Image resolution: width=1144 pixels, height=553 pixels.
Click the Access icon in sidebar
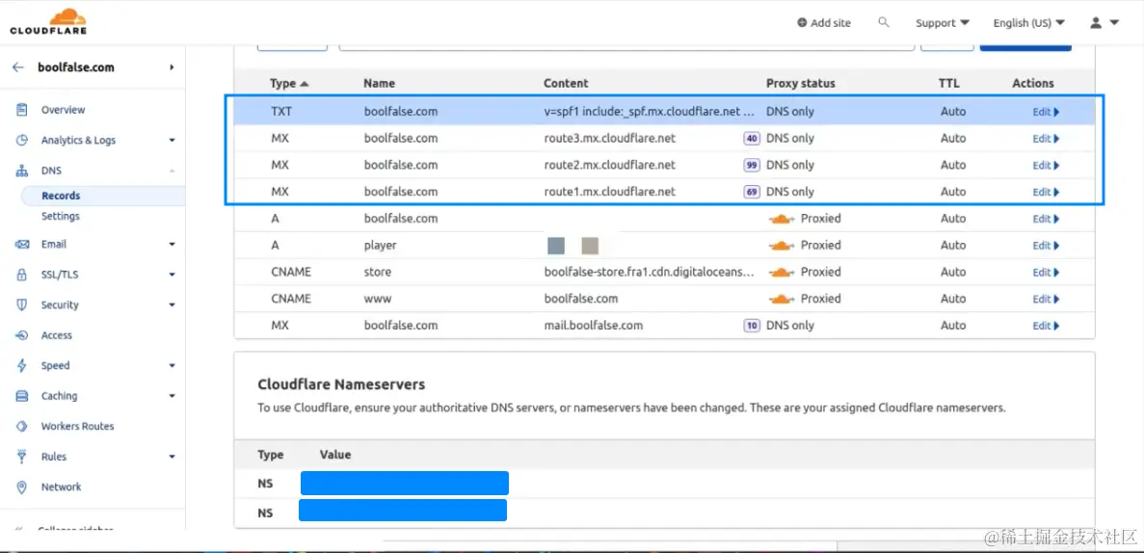[x=22, y=335]
